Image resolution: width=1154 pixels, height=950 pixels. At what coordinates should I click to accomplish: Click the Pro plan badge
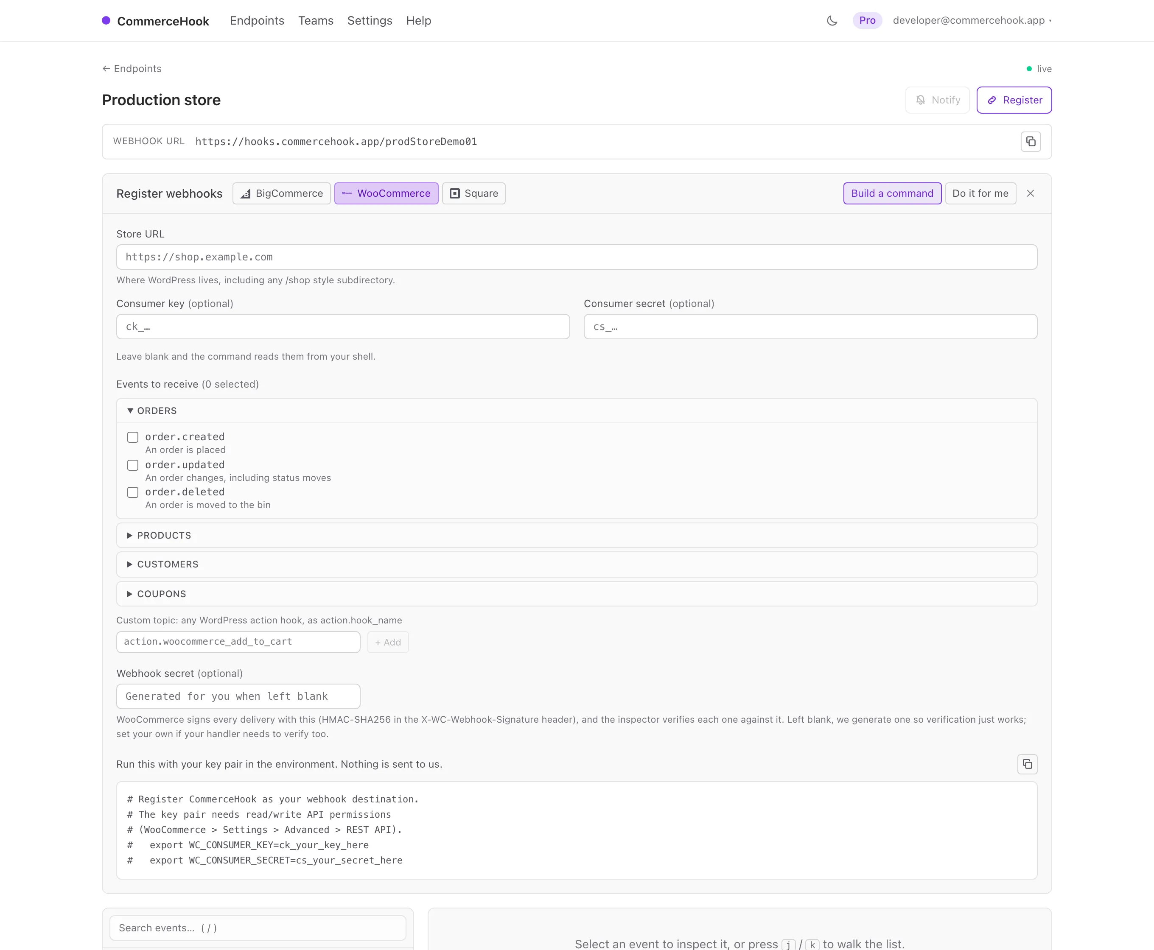coord(867,20)
